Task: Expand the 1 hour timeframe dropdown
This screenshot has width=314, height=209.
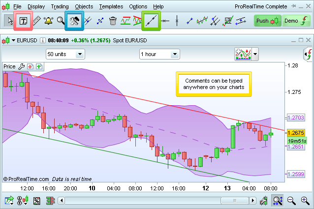Action: (x=159, y=54)
